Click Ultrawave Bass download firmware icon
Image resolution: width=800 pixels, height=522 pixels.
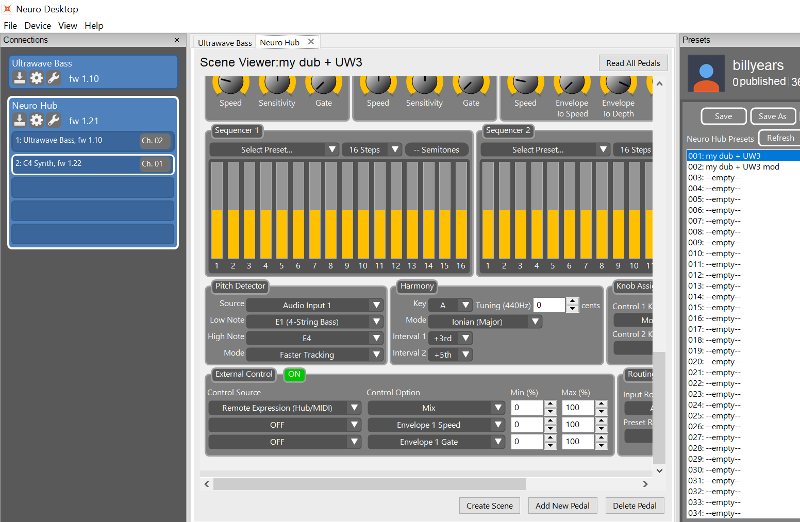click(20, 78)
